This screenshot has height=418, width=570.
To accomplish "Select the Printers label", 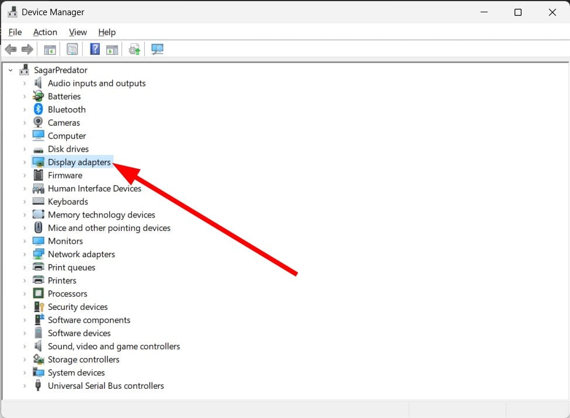I will 62,280.
